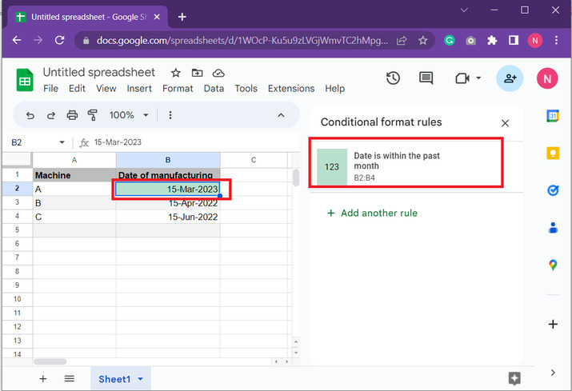Click the vertical scrollbar thumb in the sheet
Image resolution: width=572 pixels, height=391 pixels.
[296, 178]
